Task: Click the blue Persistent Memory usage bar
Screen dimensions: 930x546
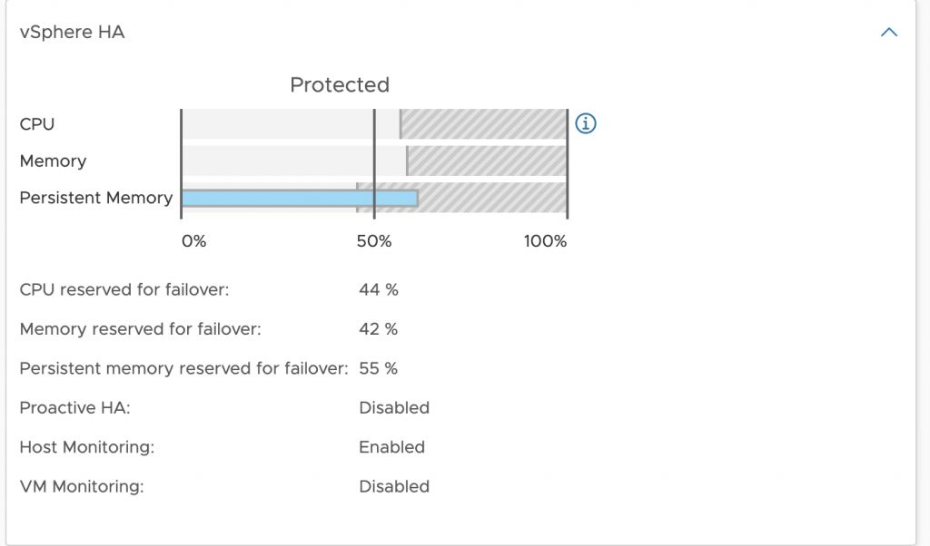Action: coord(299,199)
